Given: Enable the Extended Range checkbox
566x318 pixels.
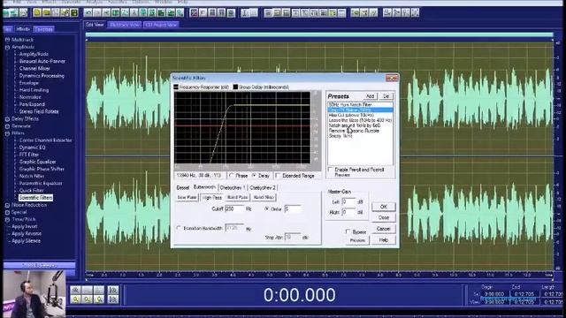Looking at the screenshot, I should click(x=278, y=176).
